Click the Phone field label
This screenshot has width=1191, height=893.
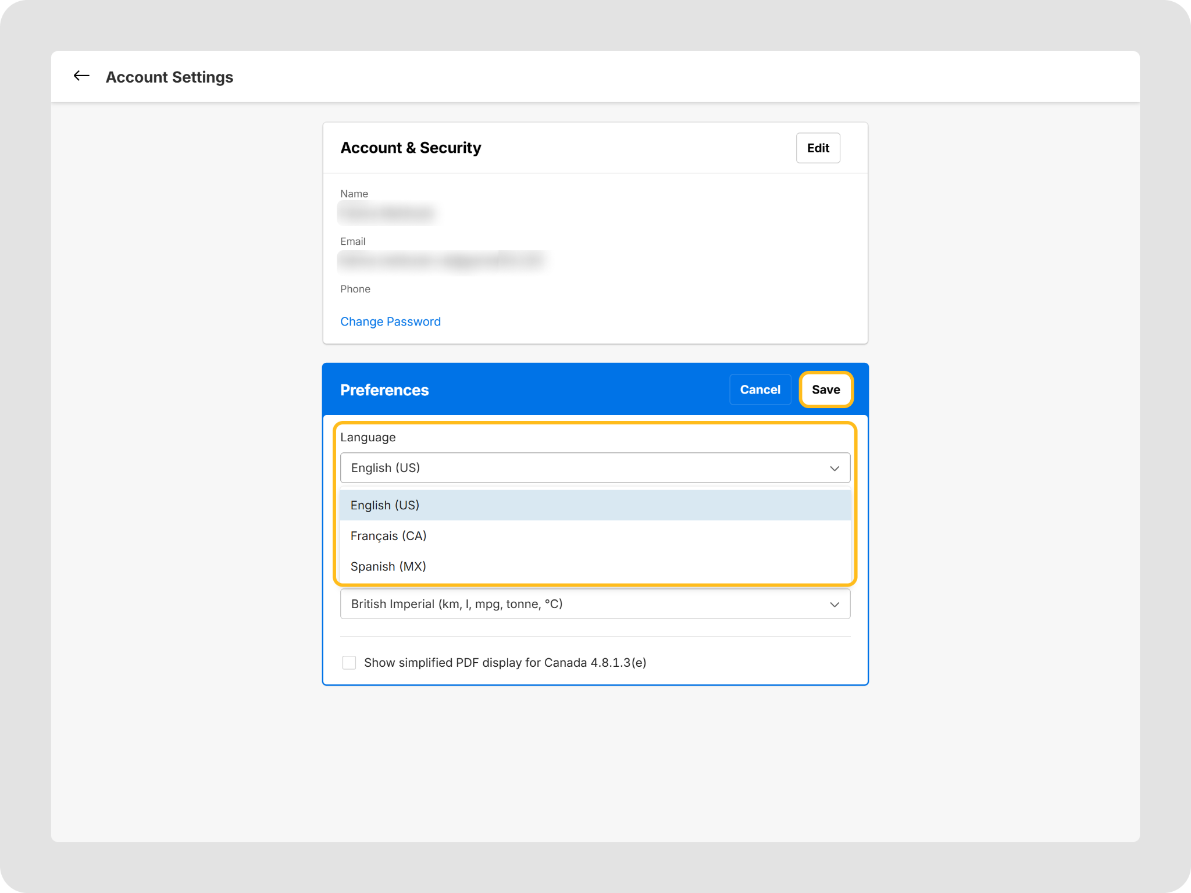click(x=355, y=289)
